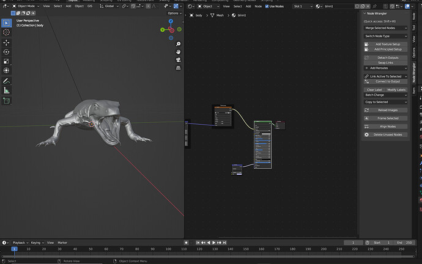
Task: Play the animation forward
Action: pos(214,243)
